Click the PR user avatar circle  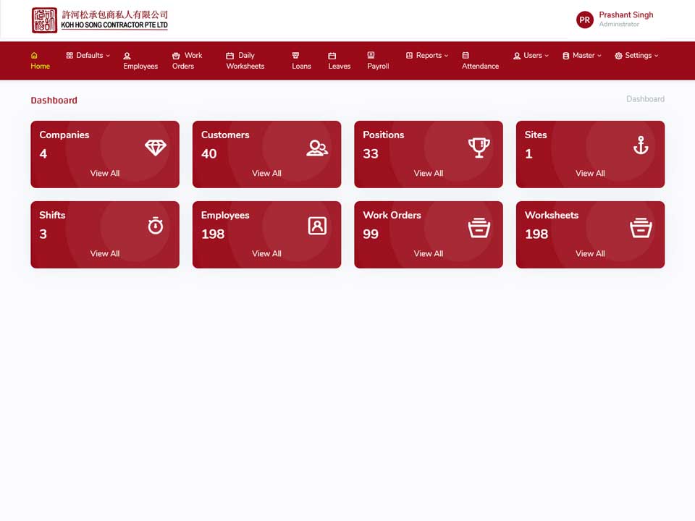point(585,20)
